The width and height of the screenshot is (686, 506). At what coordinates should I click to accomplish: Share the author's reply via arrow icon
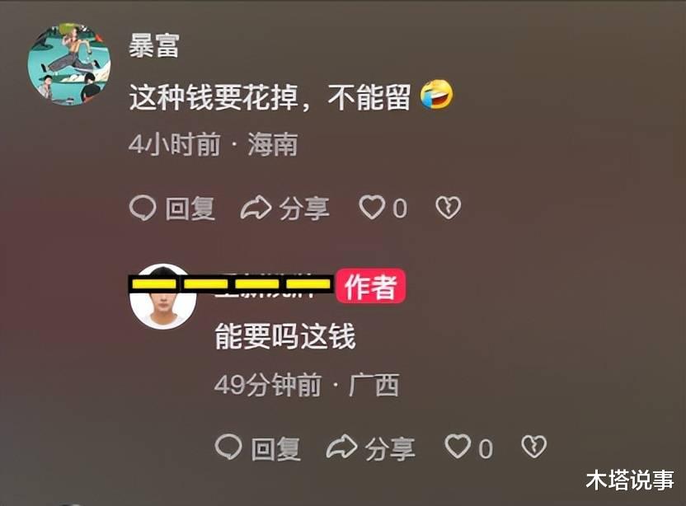click(341, 447)
